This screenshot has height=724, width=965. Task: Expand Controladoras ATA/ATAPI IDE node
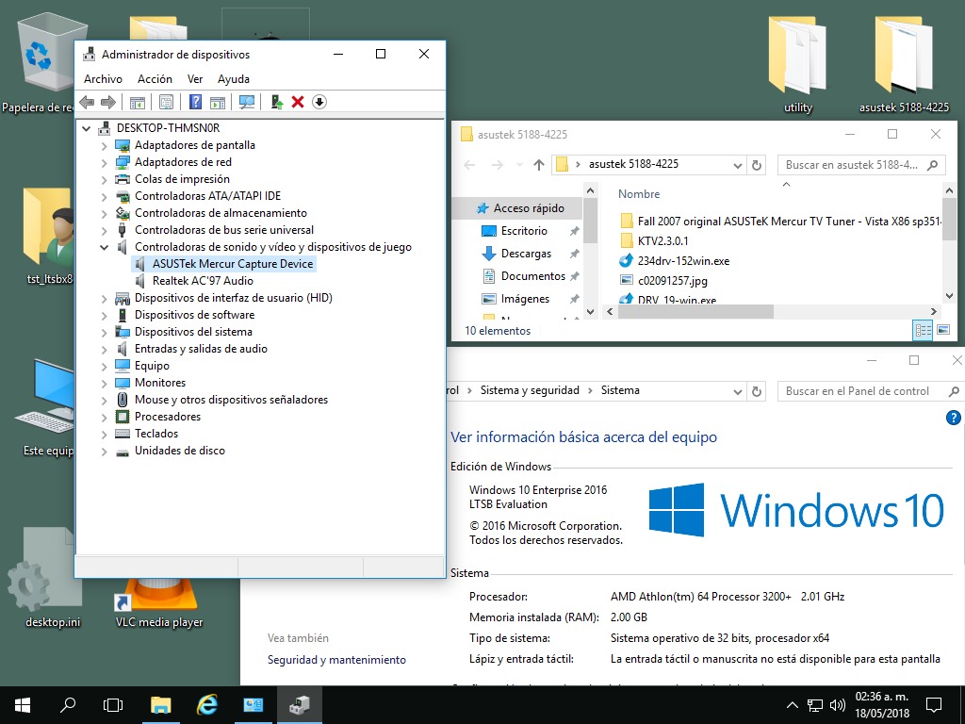104,196
